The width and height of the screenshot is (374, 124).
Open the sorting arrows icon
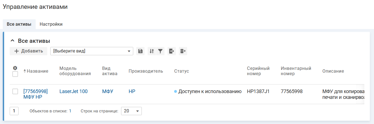click(151, 51)
